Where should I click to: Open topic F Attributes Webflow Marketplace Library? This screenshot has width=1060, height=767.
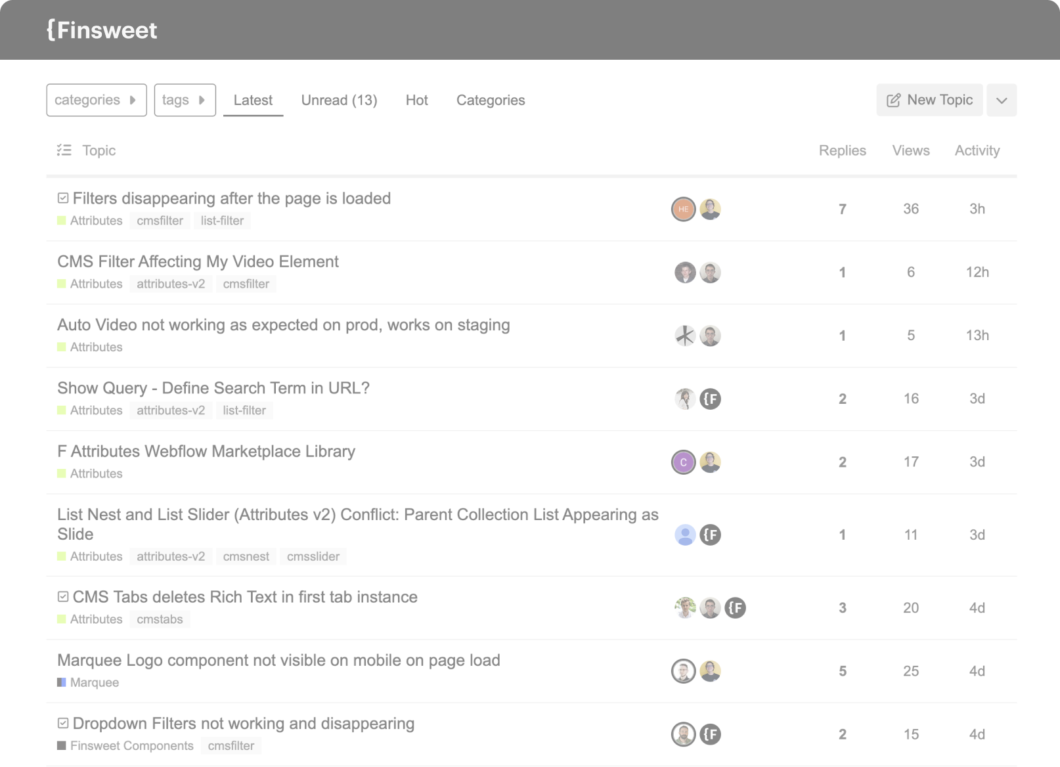click(x=206, y=451)
